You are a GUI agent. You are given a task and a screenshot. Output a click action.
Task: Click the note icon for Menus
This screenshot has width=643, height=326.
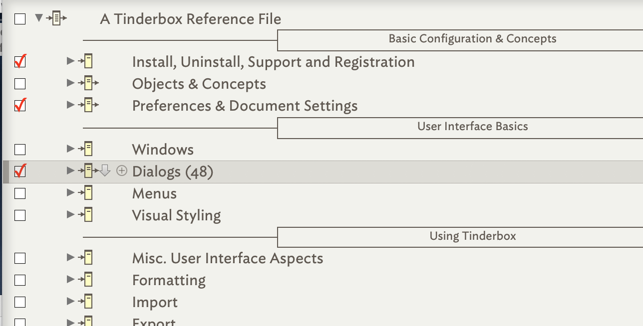click(x=88, y=192)
